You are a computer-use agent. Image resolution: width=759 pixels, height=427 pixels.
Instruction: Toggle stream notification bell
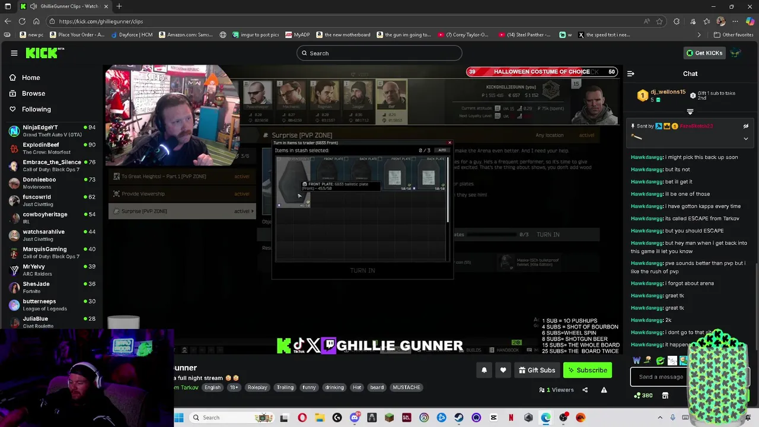[x=484, y=370]
